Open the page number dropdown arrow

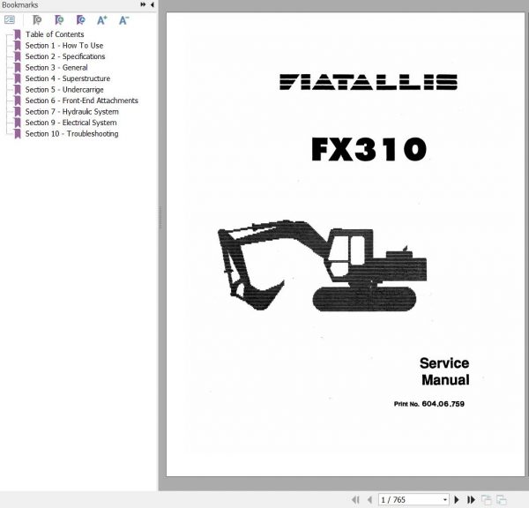click(x=445, y=499)
